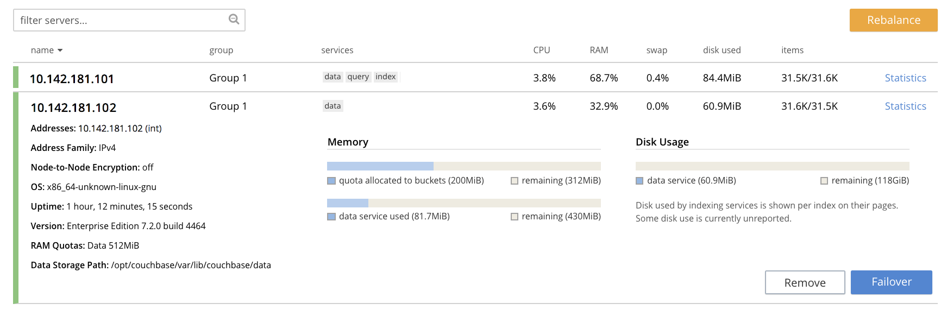Click the data service used legend swatch
947x316 pixels.
pos(331,217)
